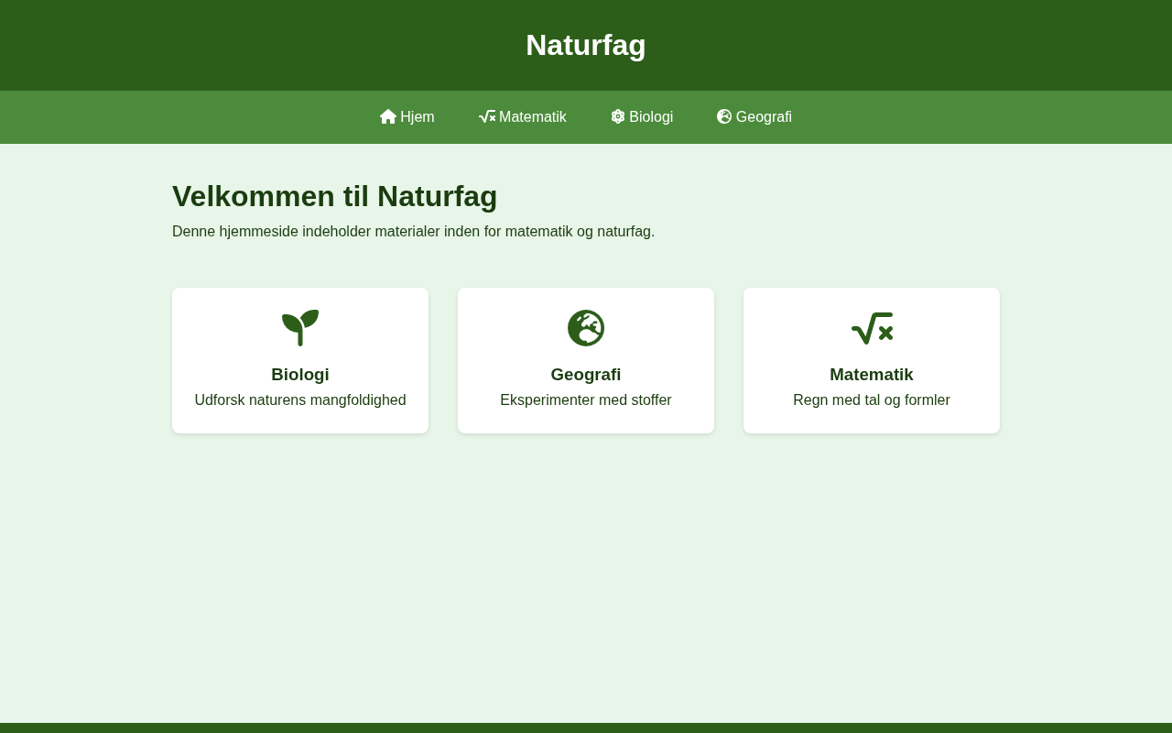Select the Geografi card heading

pos(586,375)
